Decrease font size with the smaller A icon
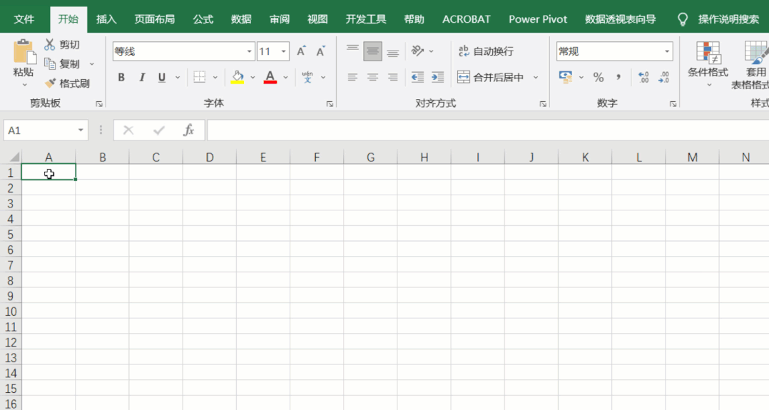 tap(321, 51)
